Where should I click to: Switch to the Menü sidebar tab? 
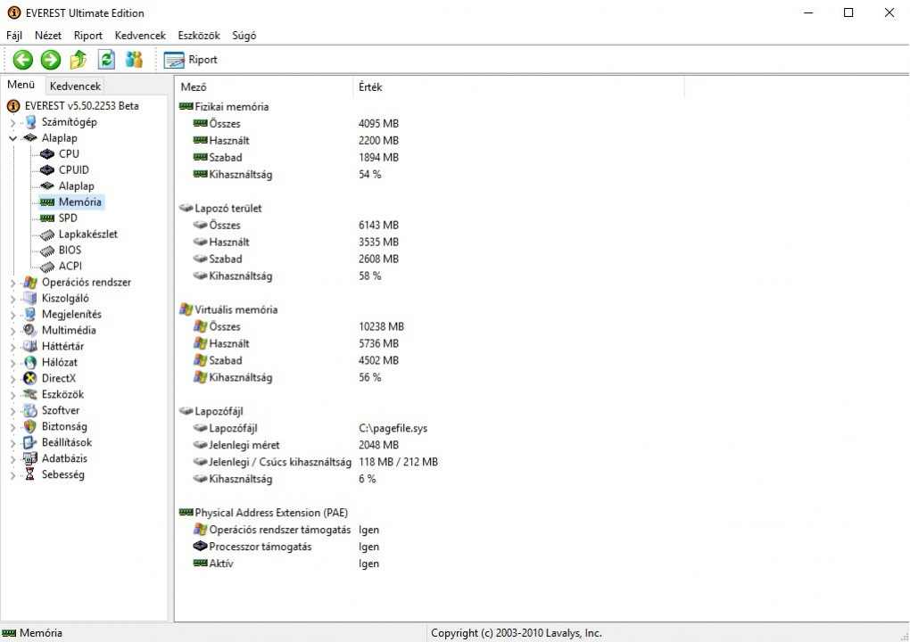[x=21, y=85]
